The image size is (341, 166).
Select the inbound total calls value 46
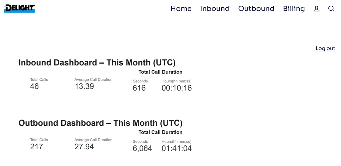coord(34,86)
